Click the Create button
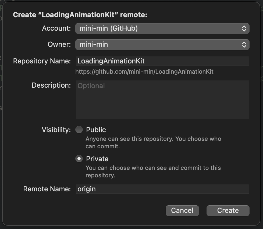The image size is (263, 229). [228, 210]
